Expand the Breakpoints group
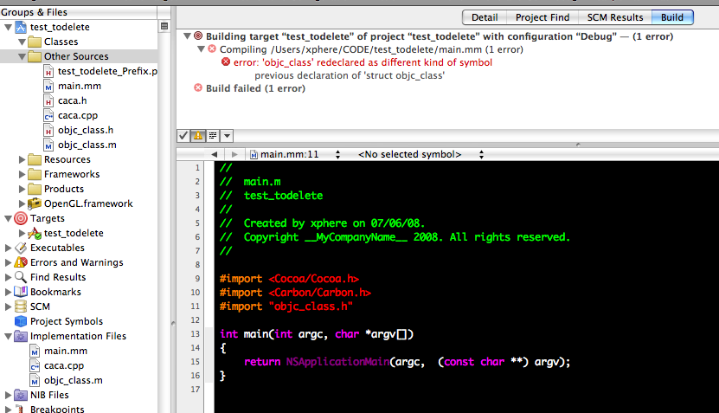The width and height of the screenshot is (719, 413). (8, 409)
